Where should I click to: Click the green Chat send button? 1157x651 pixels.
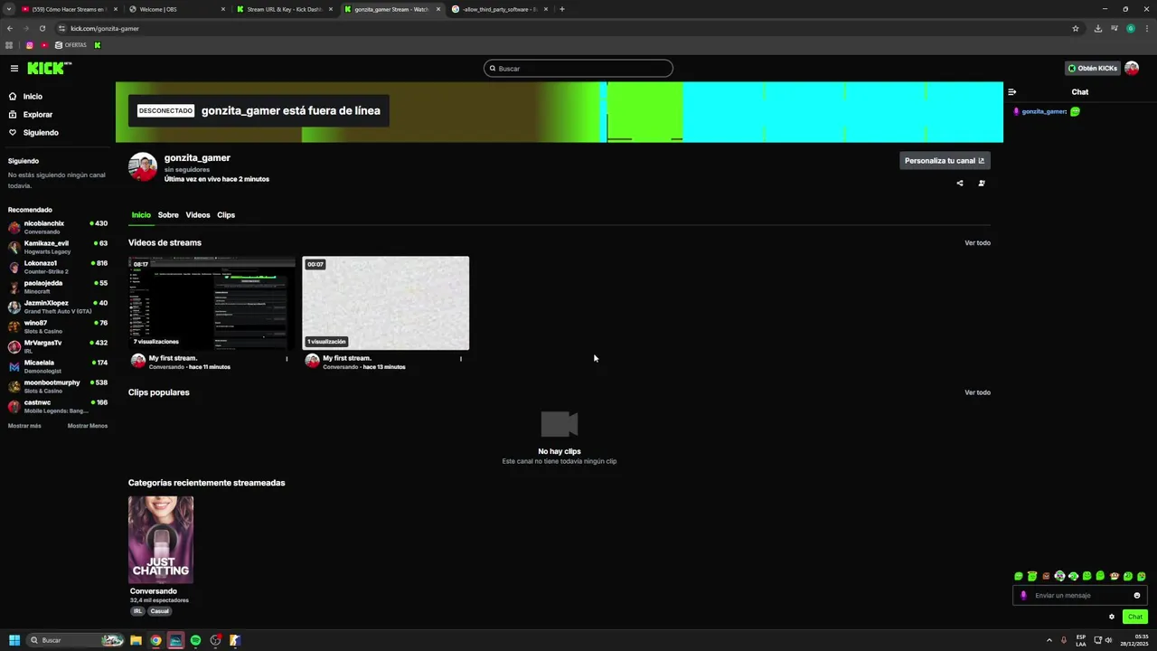(x=1135, y=617)
